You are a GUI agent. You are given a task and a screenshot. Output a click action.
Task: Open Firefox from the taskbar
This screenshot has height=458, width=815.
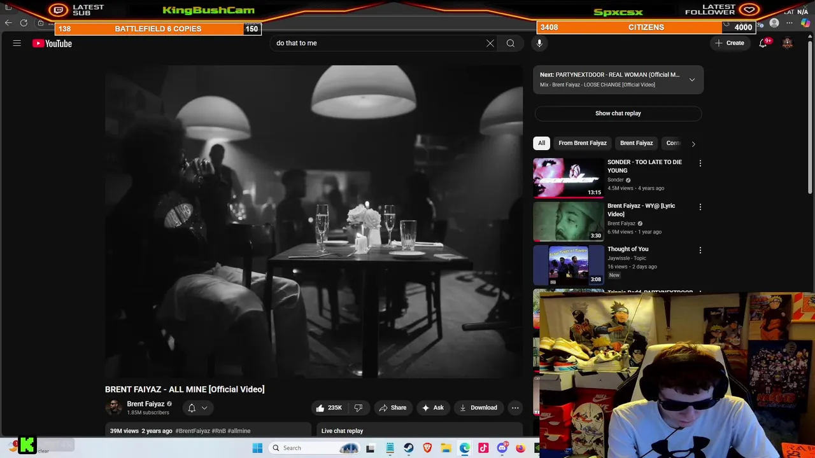pyautogui.click(x=521, y=448)
